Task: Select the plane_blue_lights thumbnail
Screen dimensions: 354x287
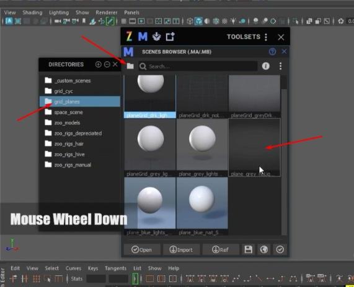Action: pos(150,206)
